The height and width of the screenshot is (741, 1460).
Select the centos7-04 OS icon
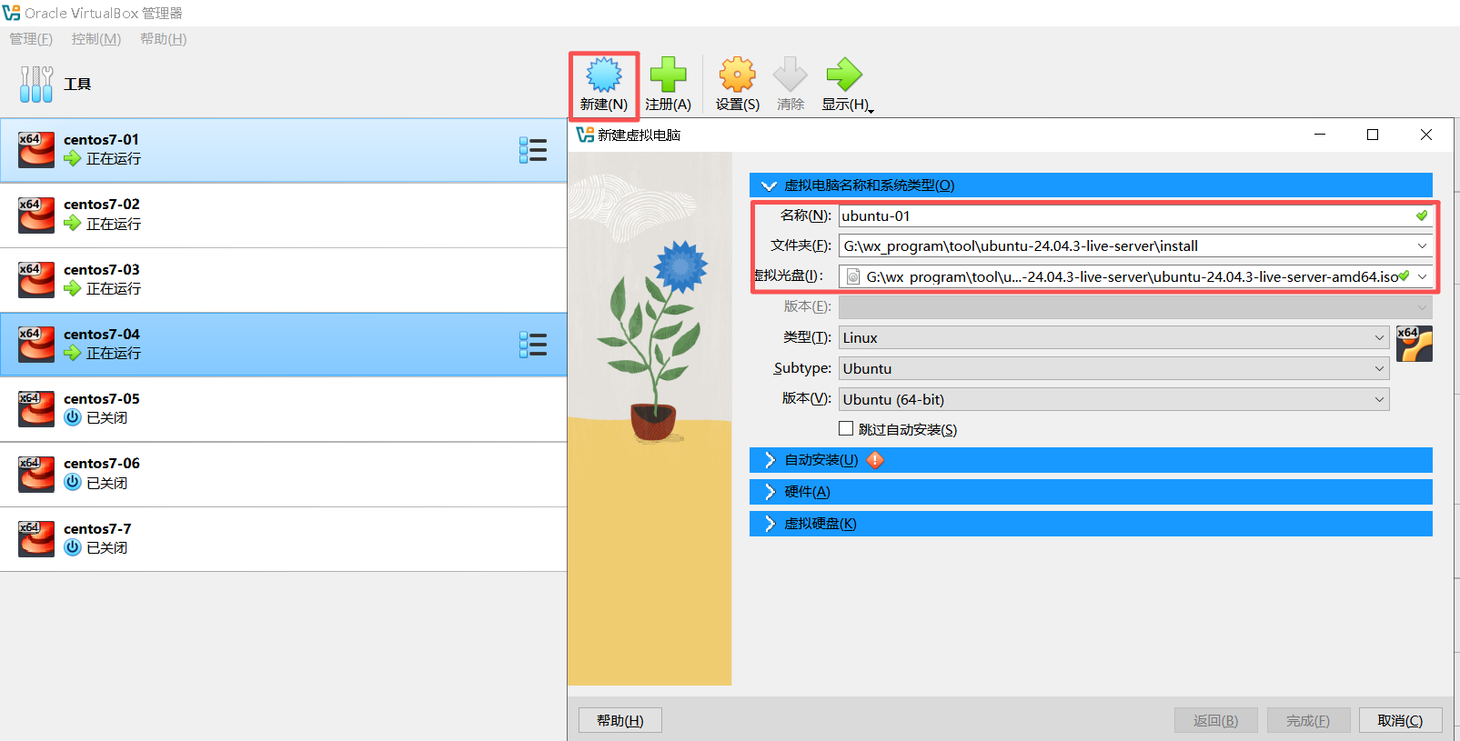point(36,344)
